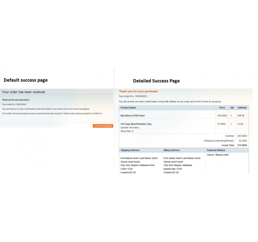
Task: Click the 'Detailed Success Page' title
Action: point(156,81)
